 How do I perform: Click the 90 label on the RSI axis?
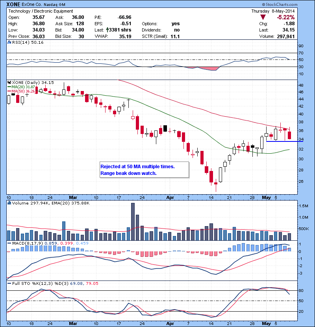tap(301, 46)
